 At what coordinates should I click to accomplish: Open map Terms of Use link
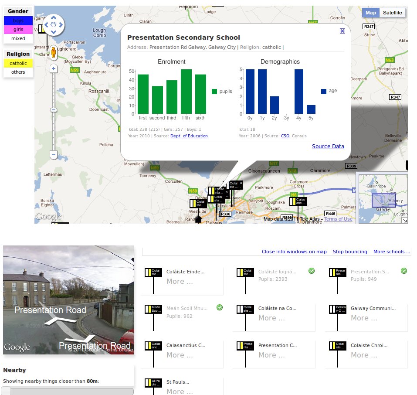pyautogui.click(x=338, y=219)
